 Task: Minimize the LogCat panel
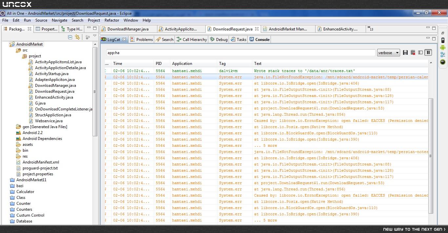(428, 39)
